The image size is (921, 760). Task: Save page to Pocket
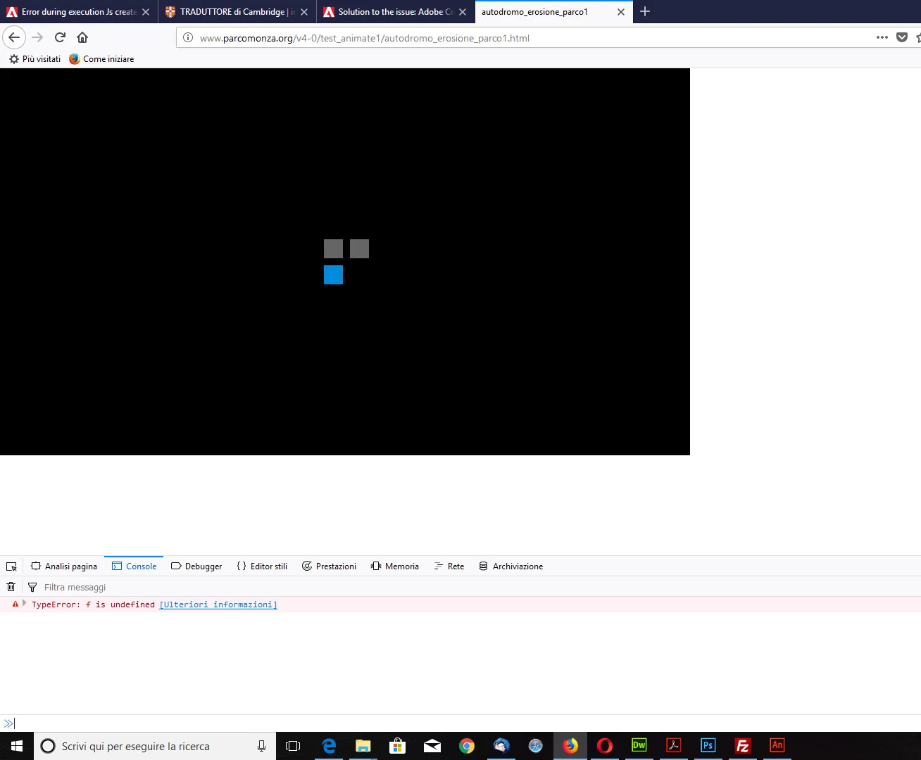(902, 37)
